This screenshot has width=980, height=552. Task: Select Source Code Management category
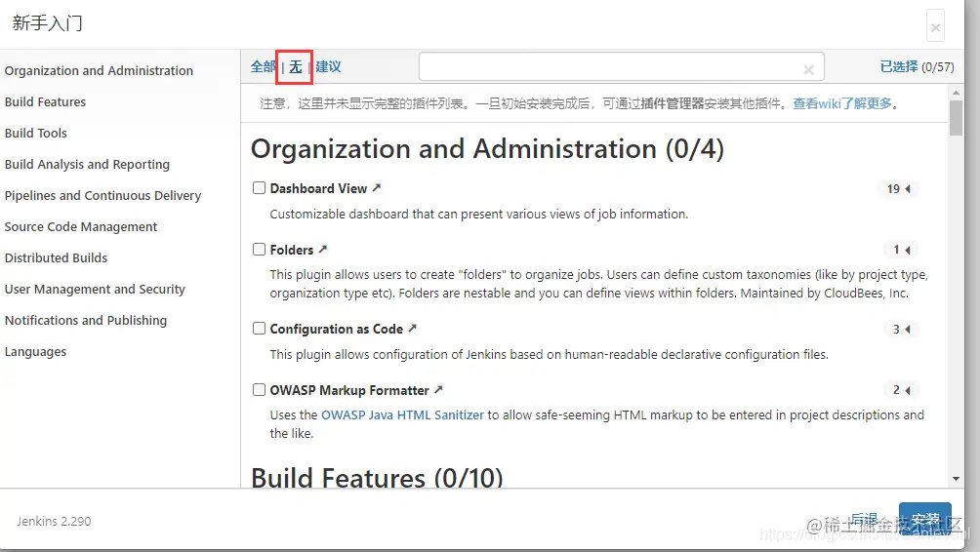pos(81,226)
